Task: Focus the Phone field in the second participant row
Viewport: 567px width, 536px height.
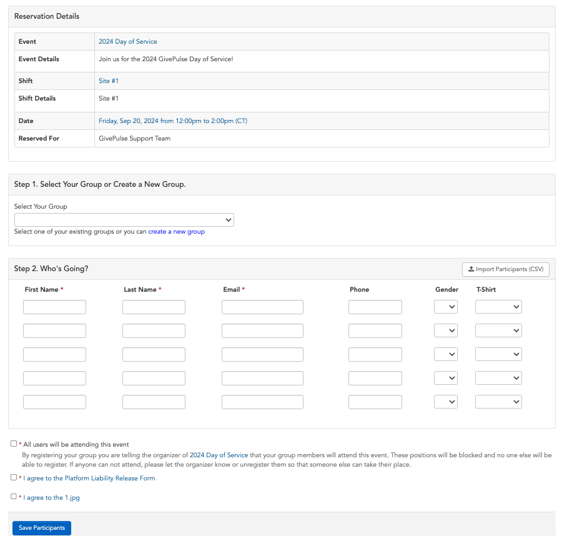Action: point(375,330)
